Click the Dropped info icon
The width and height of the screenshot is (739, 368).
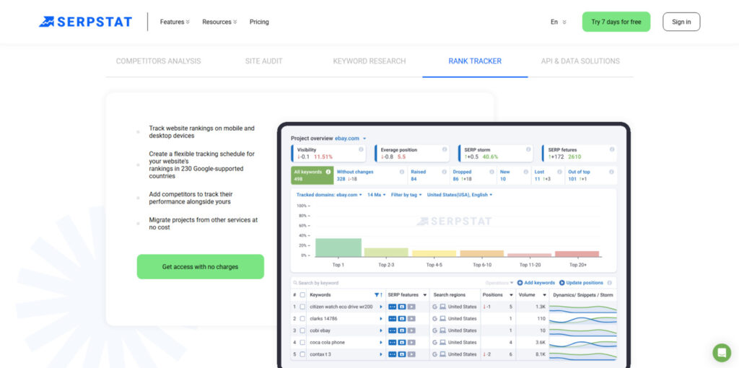click(491, 172)
